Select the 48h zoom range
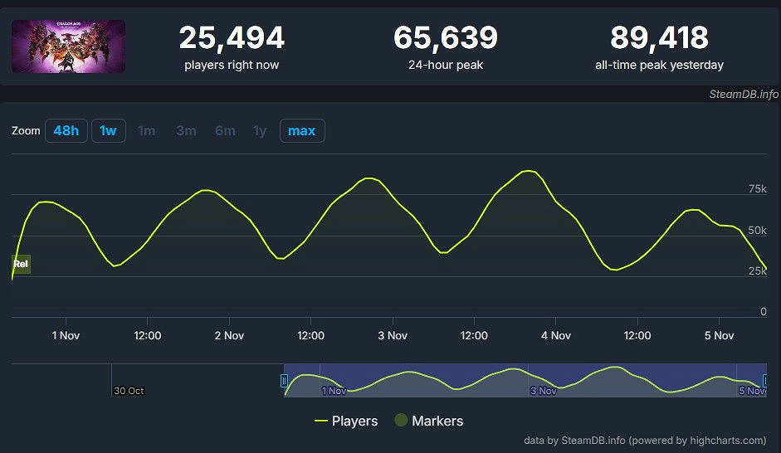The height and width of the screenshot is (453, 781). [x=66, y=131]
